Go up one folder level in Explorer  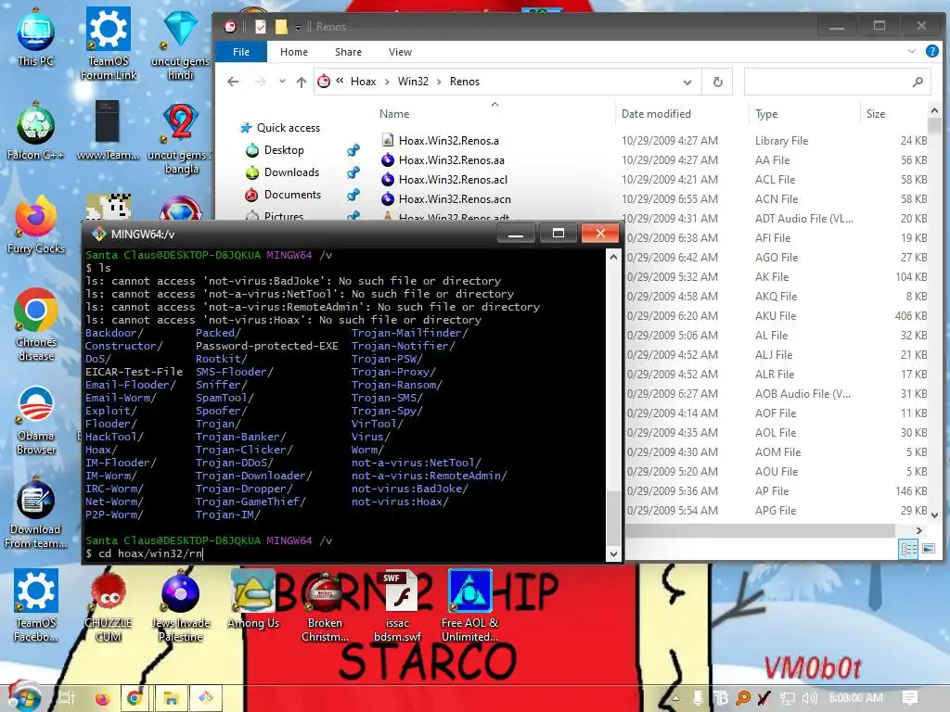pyautogui.click(x=302, y=82)
